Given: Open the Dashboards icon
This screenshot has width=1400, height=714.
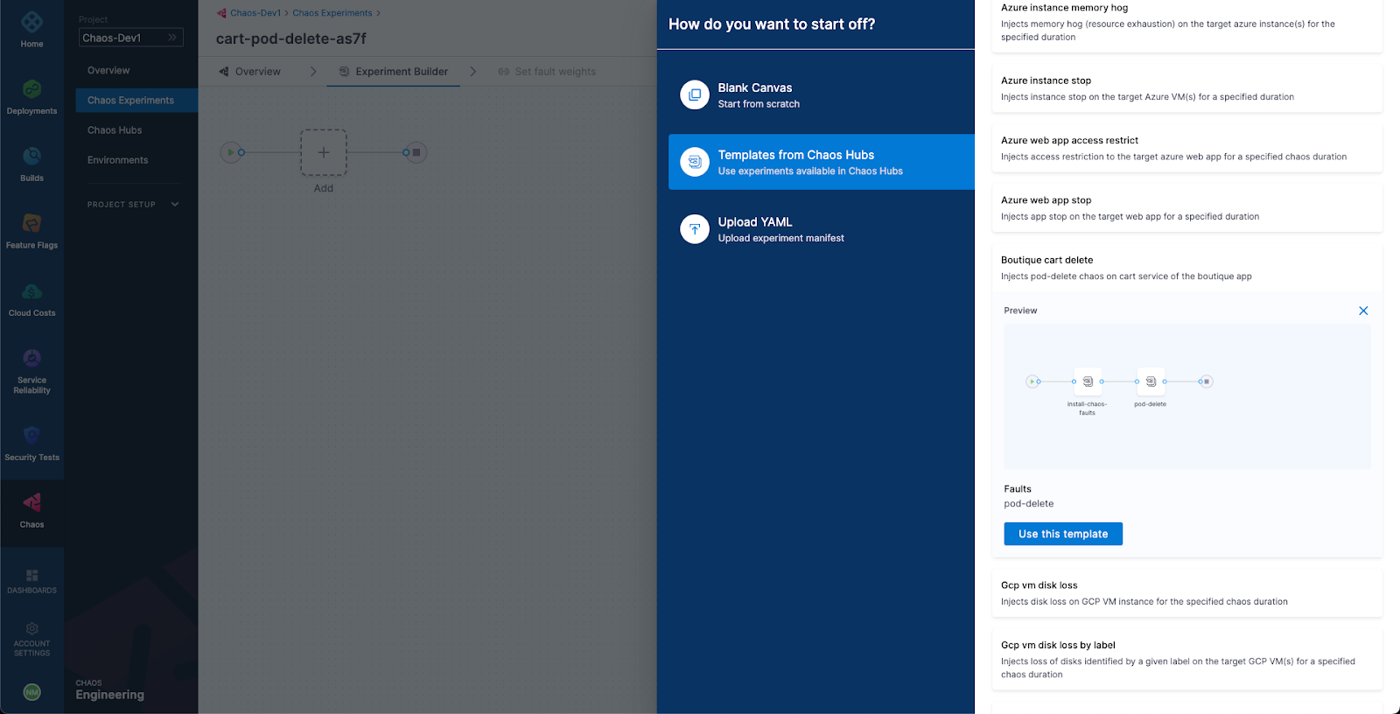Looking at the screenshot, I should [31, 576].
